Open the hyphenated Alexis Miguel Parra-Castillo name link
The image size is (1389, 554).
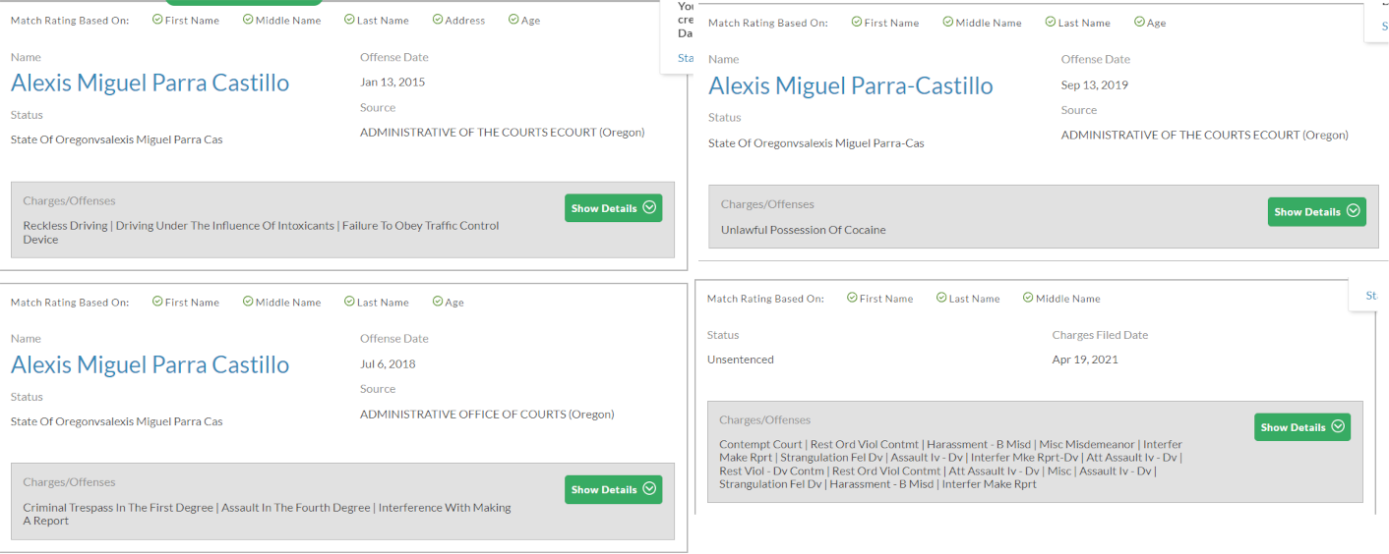pyautogui.click(x=850, y=85)
